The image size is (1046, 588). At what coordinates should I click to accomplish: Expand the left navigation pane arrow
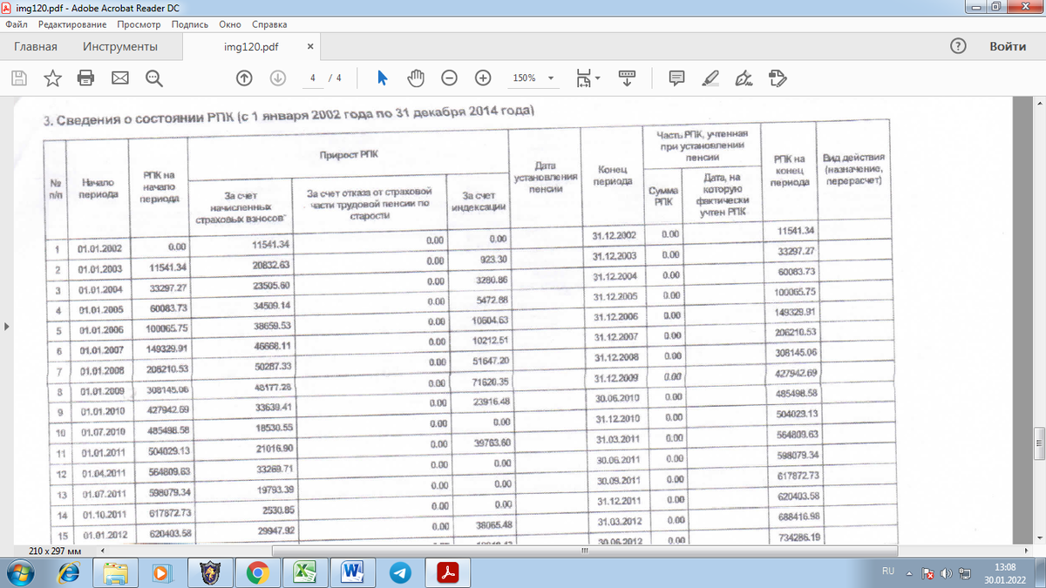[5, 328]
